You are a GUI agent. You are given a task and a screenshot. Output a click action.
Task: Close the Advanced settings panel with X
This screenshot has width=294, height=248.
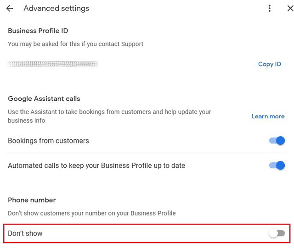[x=290, y=8]
